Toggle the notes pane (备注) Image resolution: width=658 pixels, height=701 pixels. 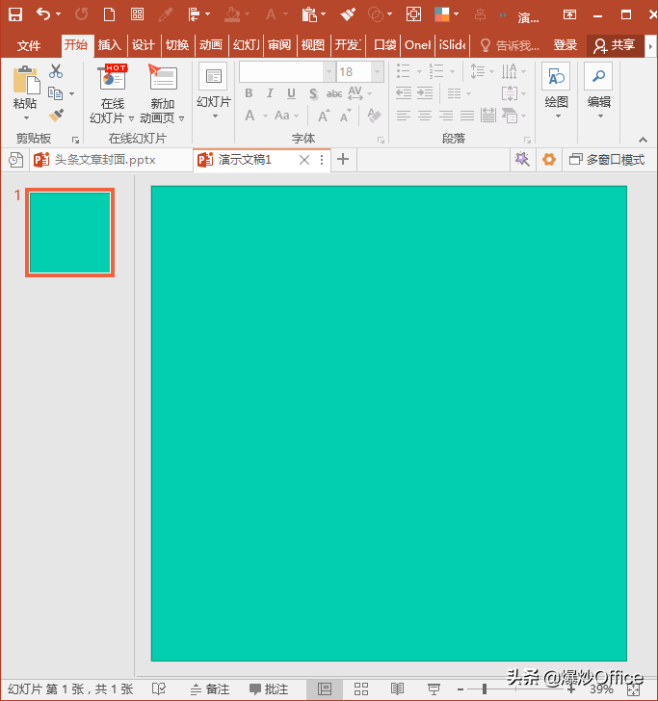pos(209,688)
